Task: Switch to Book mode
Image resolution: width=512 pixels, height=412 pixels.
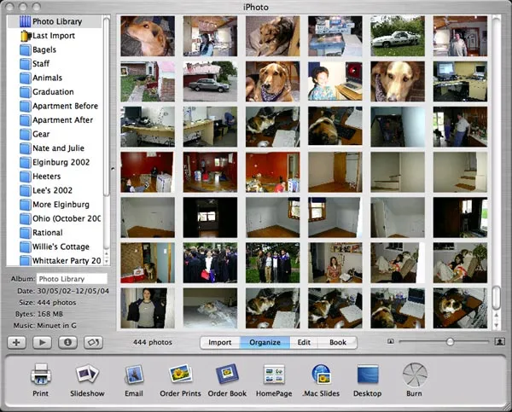Action: coord(338,342)
